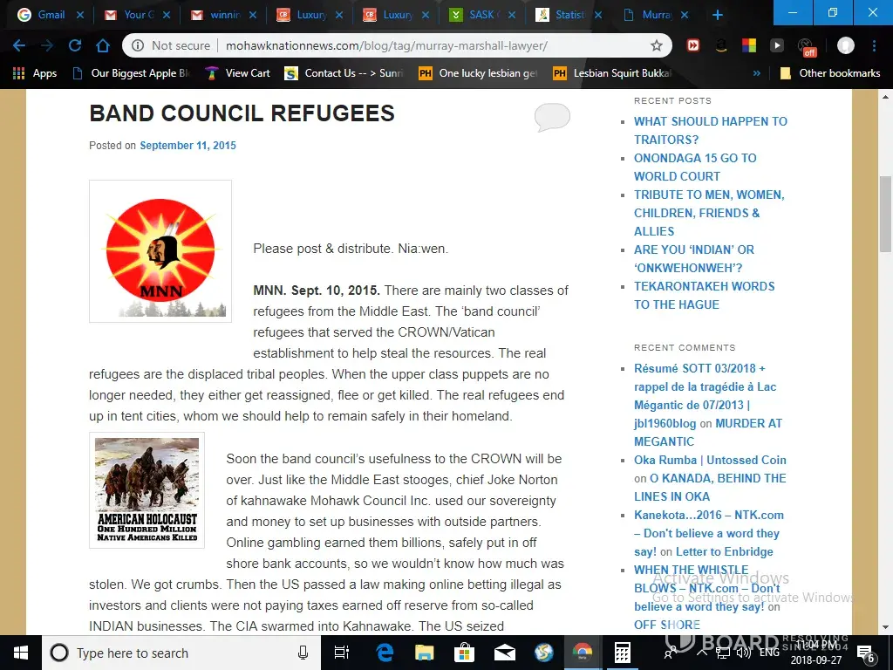Open the colorful squares extension icon
Viewport: 893px width, 670px height.
pyautogui.click(x=749, y=45)
